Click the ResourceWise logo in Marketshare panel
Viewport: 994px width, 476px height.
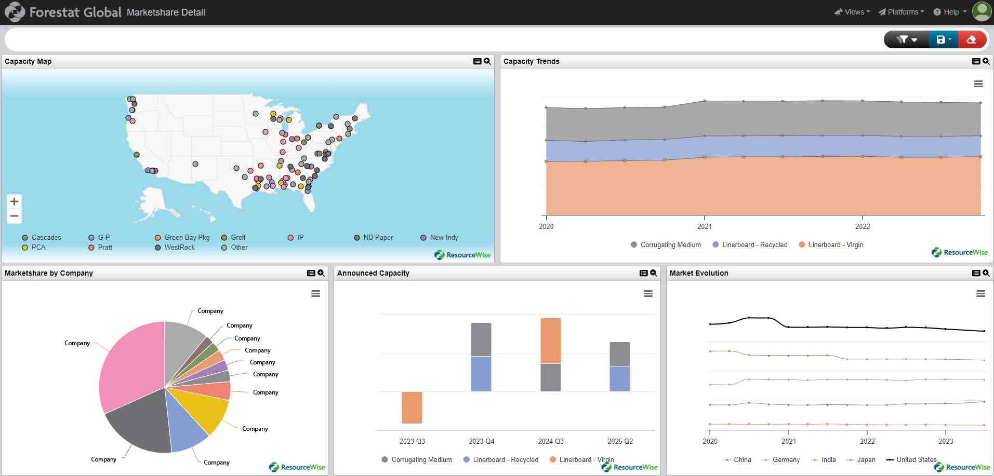pos(297,467)
